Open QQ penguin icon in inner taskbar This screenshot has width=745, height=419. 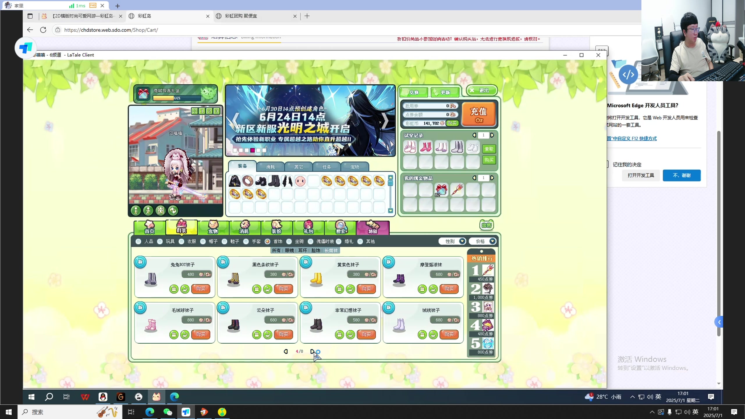click(103, 397)
